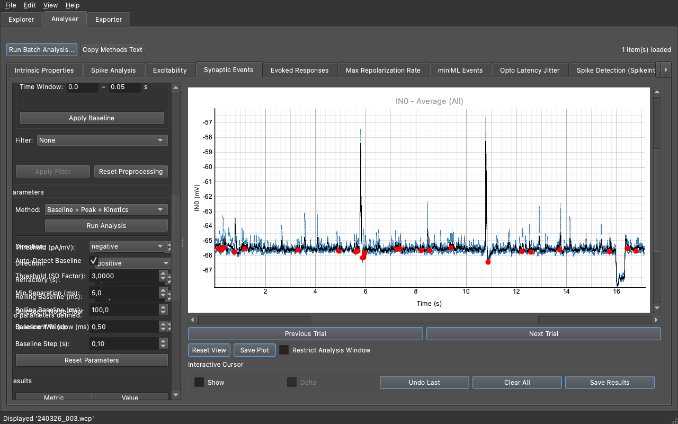The image size is (678, 424).
Task: Enable the Show interactive cursor checkbox
Action: point(199,383)
